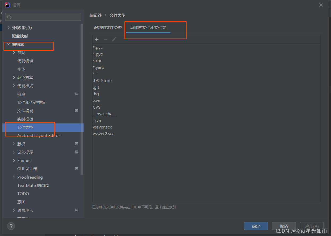The height and width of the screenshot is (236, 331).
Task: Click the search magnifier icon
Action: 9,17
